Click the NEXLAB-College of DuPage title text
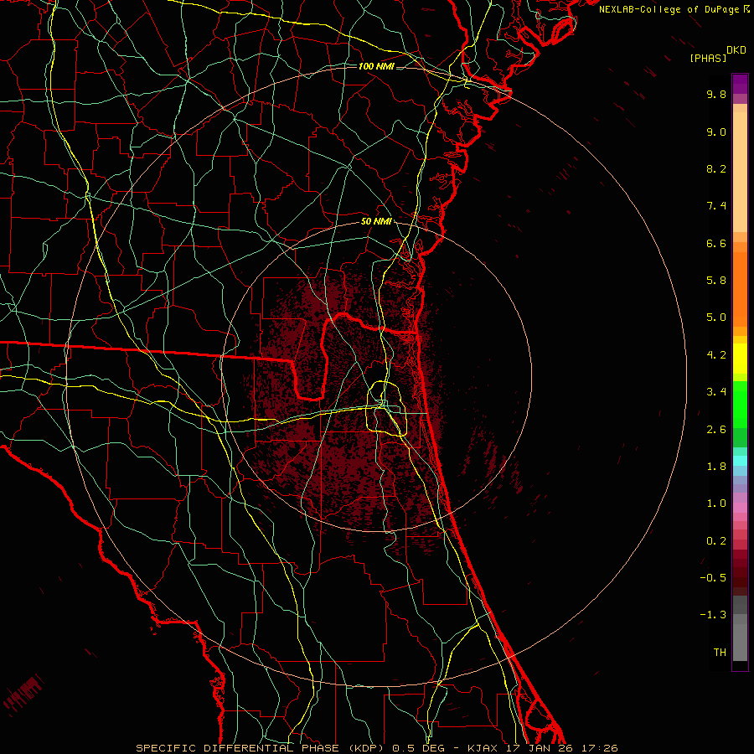 [x=669, y=9]
